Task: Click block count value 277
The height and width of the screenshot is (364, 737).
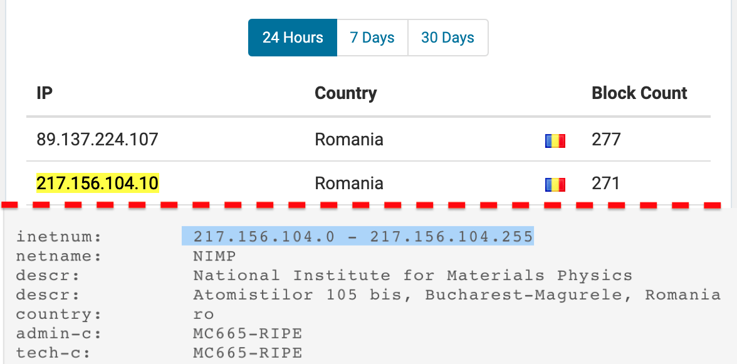Action: tap(606, 139)
